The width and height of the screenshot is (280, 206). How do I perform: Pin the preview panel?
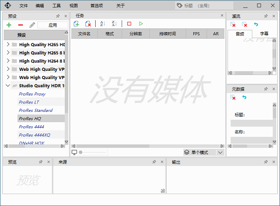pos(41,162)
